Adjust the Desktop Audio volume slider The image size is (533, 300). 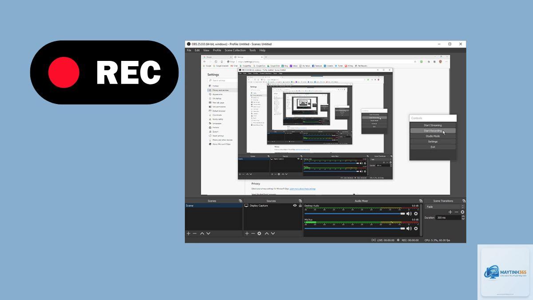[x=354, y=214]
